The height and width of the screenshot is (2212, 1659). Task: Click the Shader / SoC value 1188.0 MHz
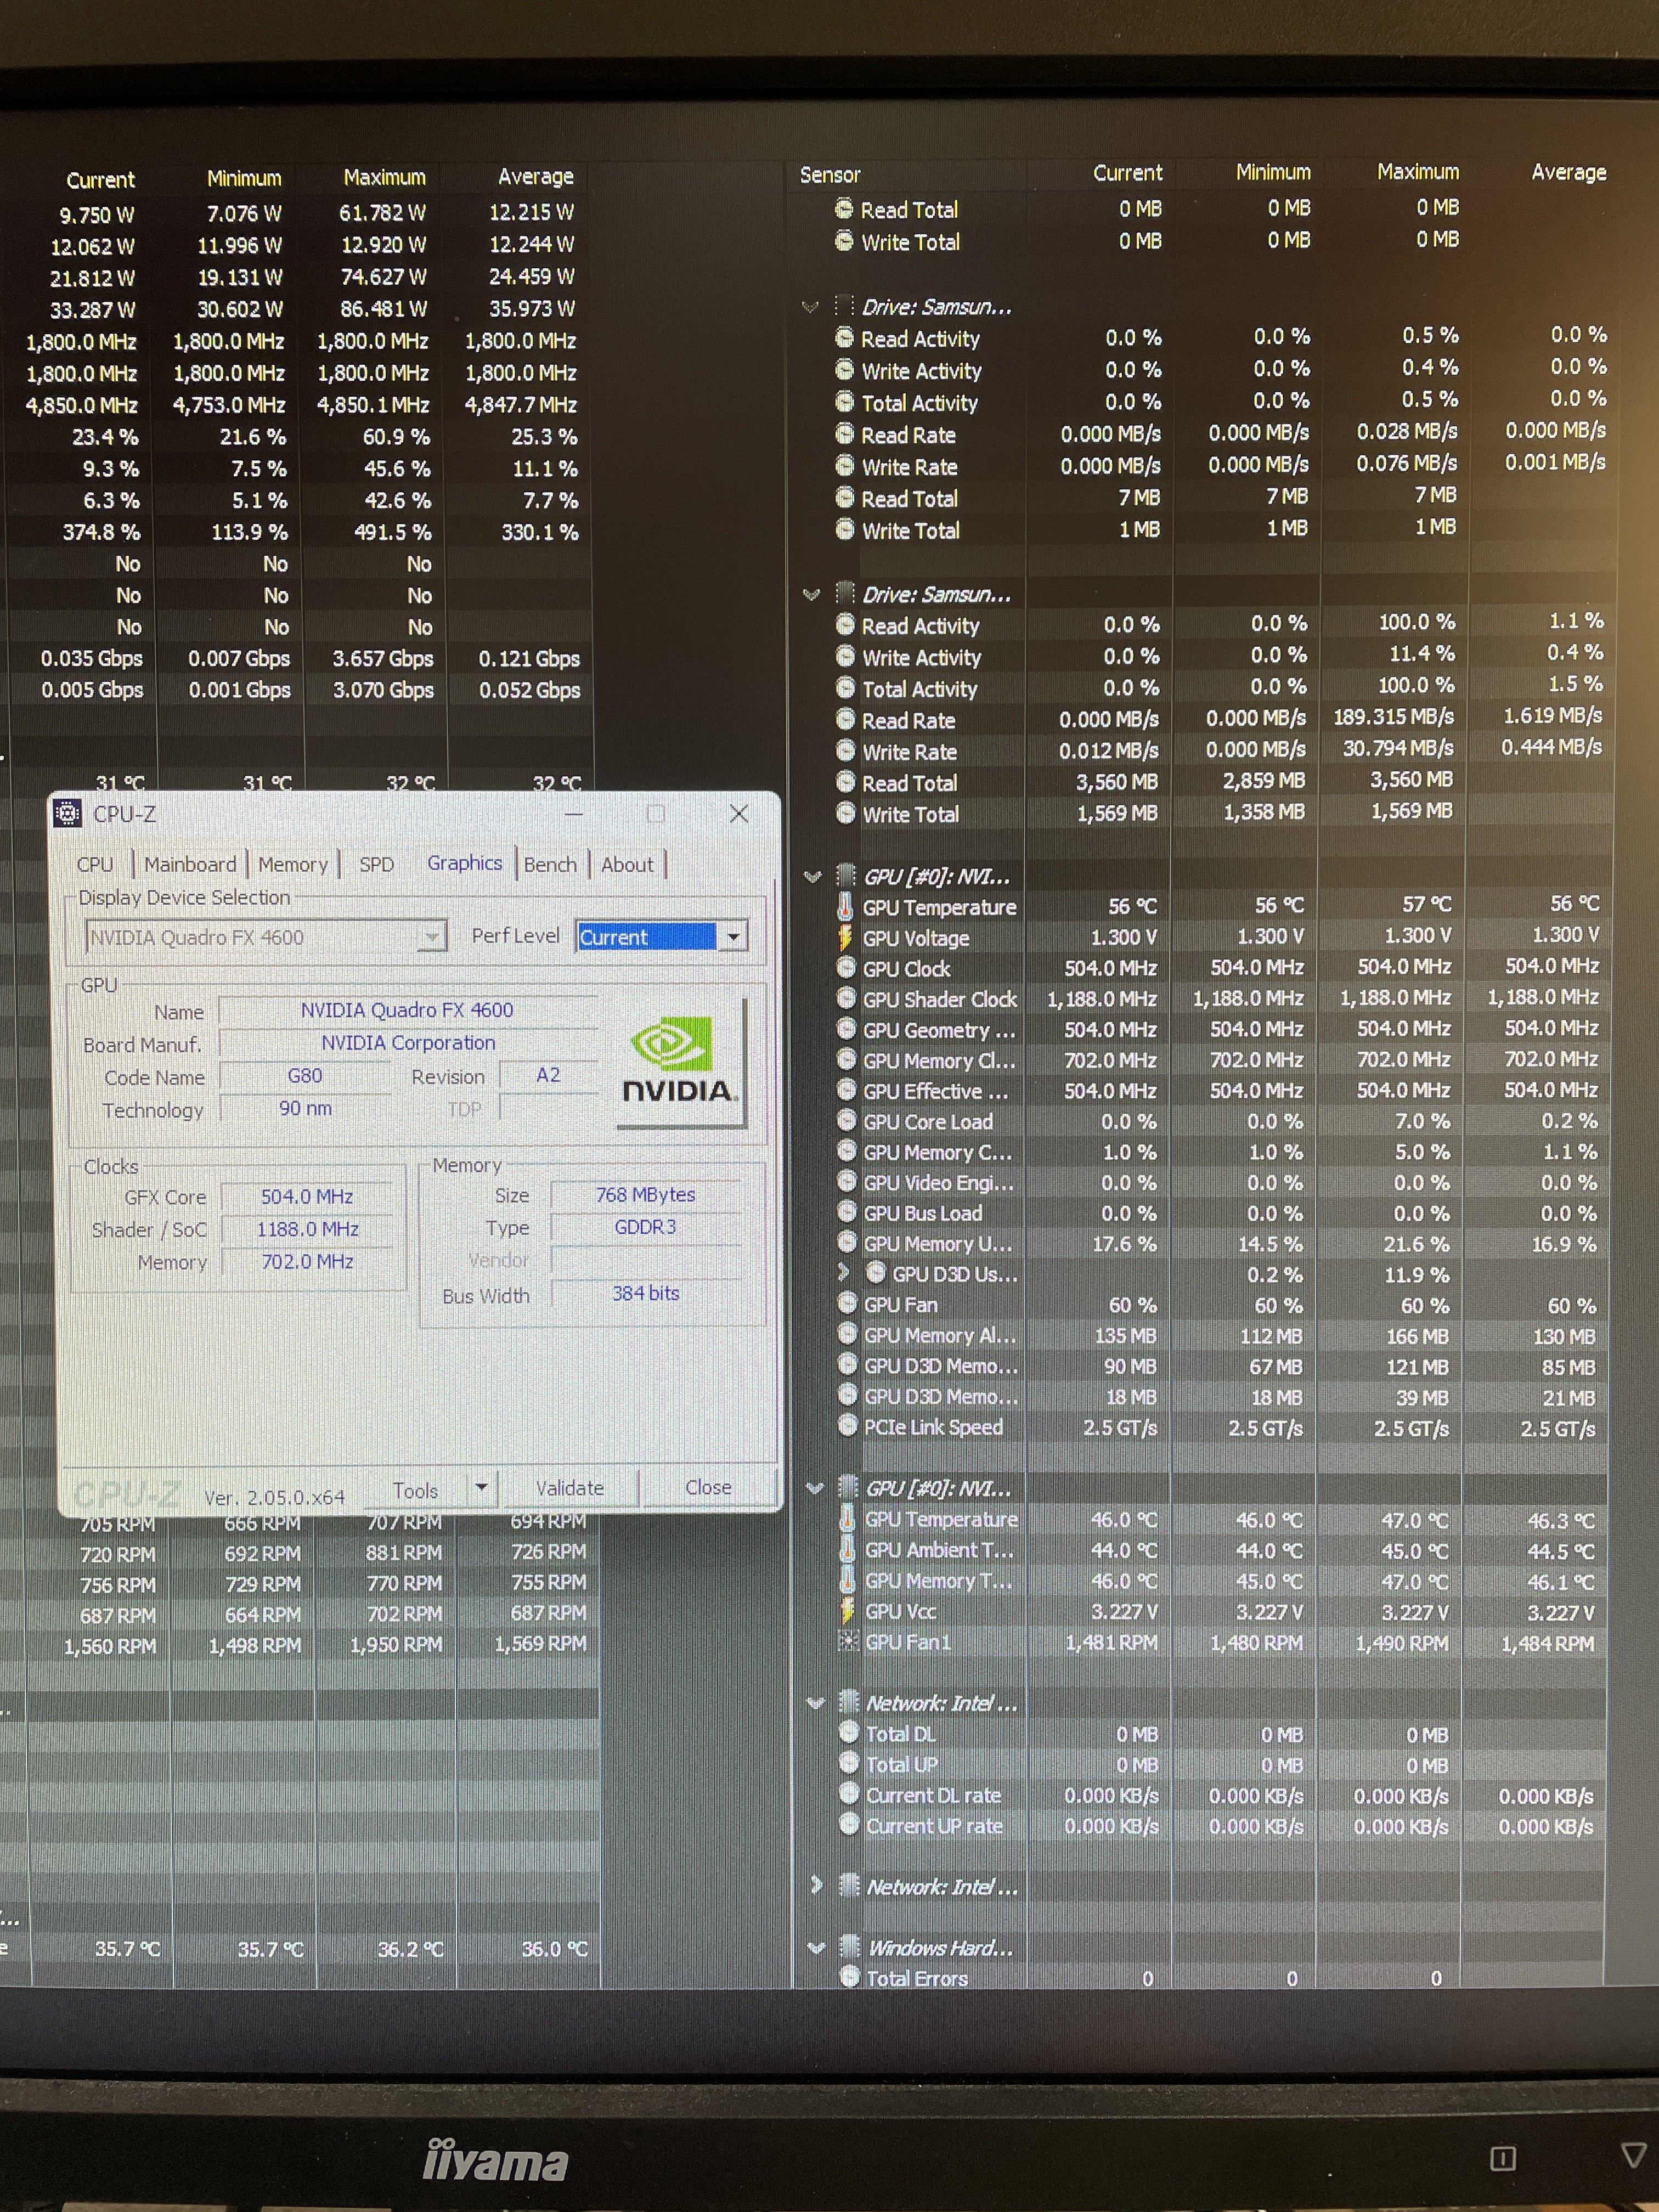click(x=307, y=1229)
